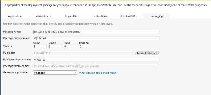Click the 'Use this page to set' description

pyautogui.click(x=58, y=24)
